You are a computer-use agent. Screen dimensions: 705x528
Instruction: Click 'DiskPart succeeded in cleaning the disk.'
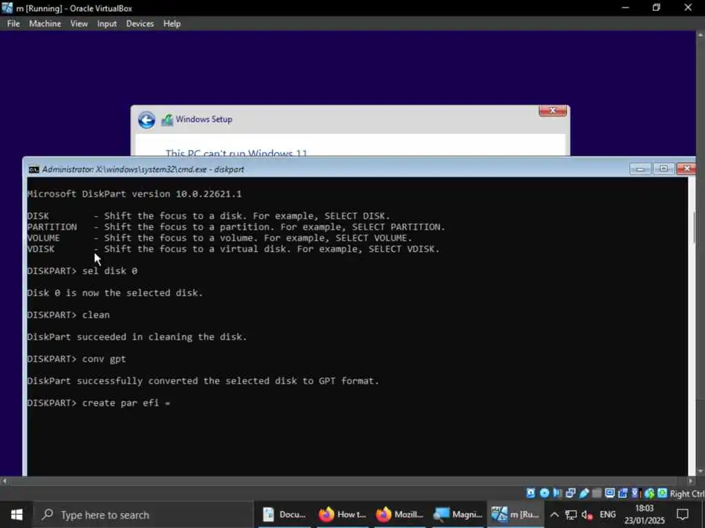[137, 337]
